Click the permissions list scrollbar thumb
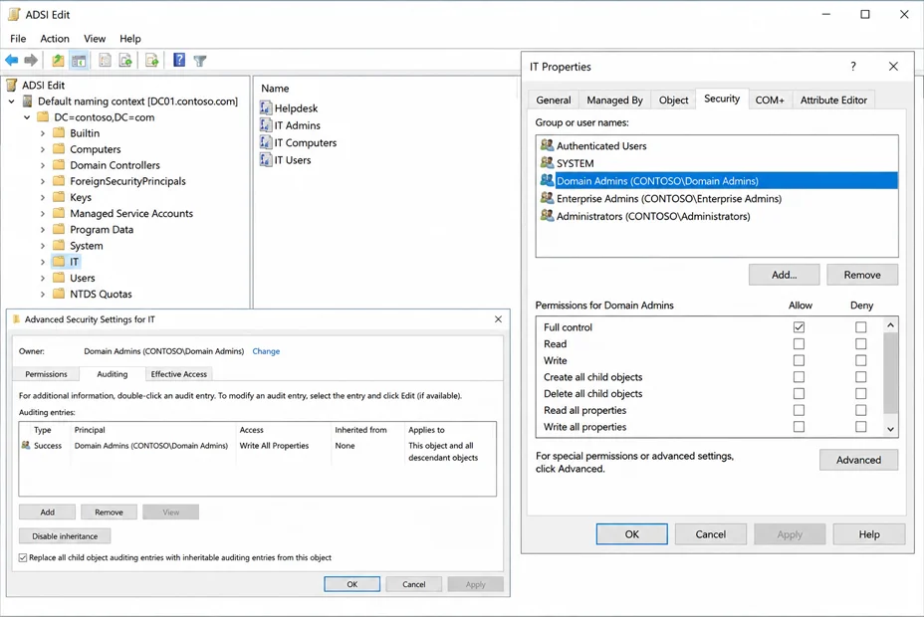This screenshot has height=617, width=924. coord(890,372)
